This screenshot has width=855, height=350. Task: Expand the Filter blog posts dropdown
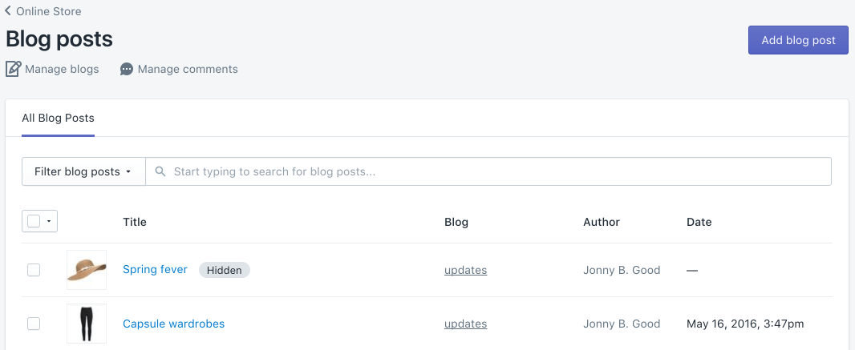tap(83, 171)
